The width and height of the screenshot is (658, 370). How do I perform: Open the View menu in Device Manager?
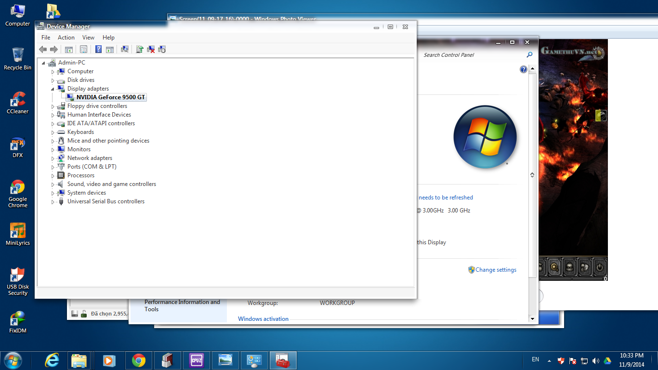[x=88, y=38]
